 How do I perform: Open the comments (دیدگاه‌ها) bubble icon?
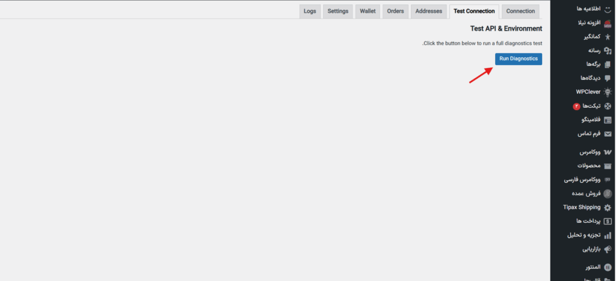coord(608,78)
